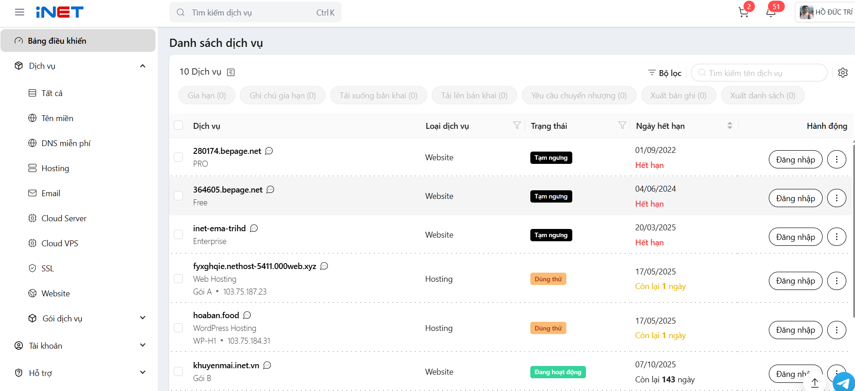Tick checkbox for khuyenmai.inet.vn
This screenshot has width=855, height=391.
(178, 371)
